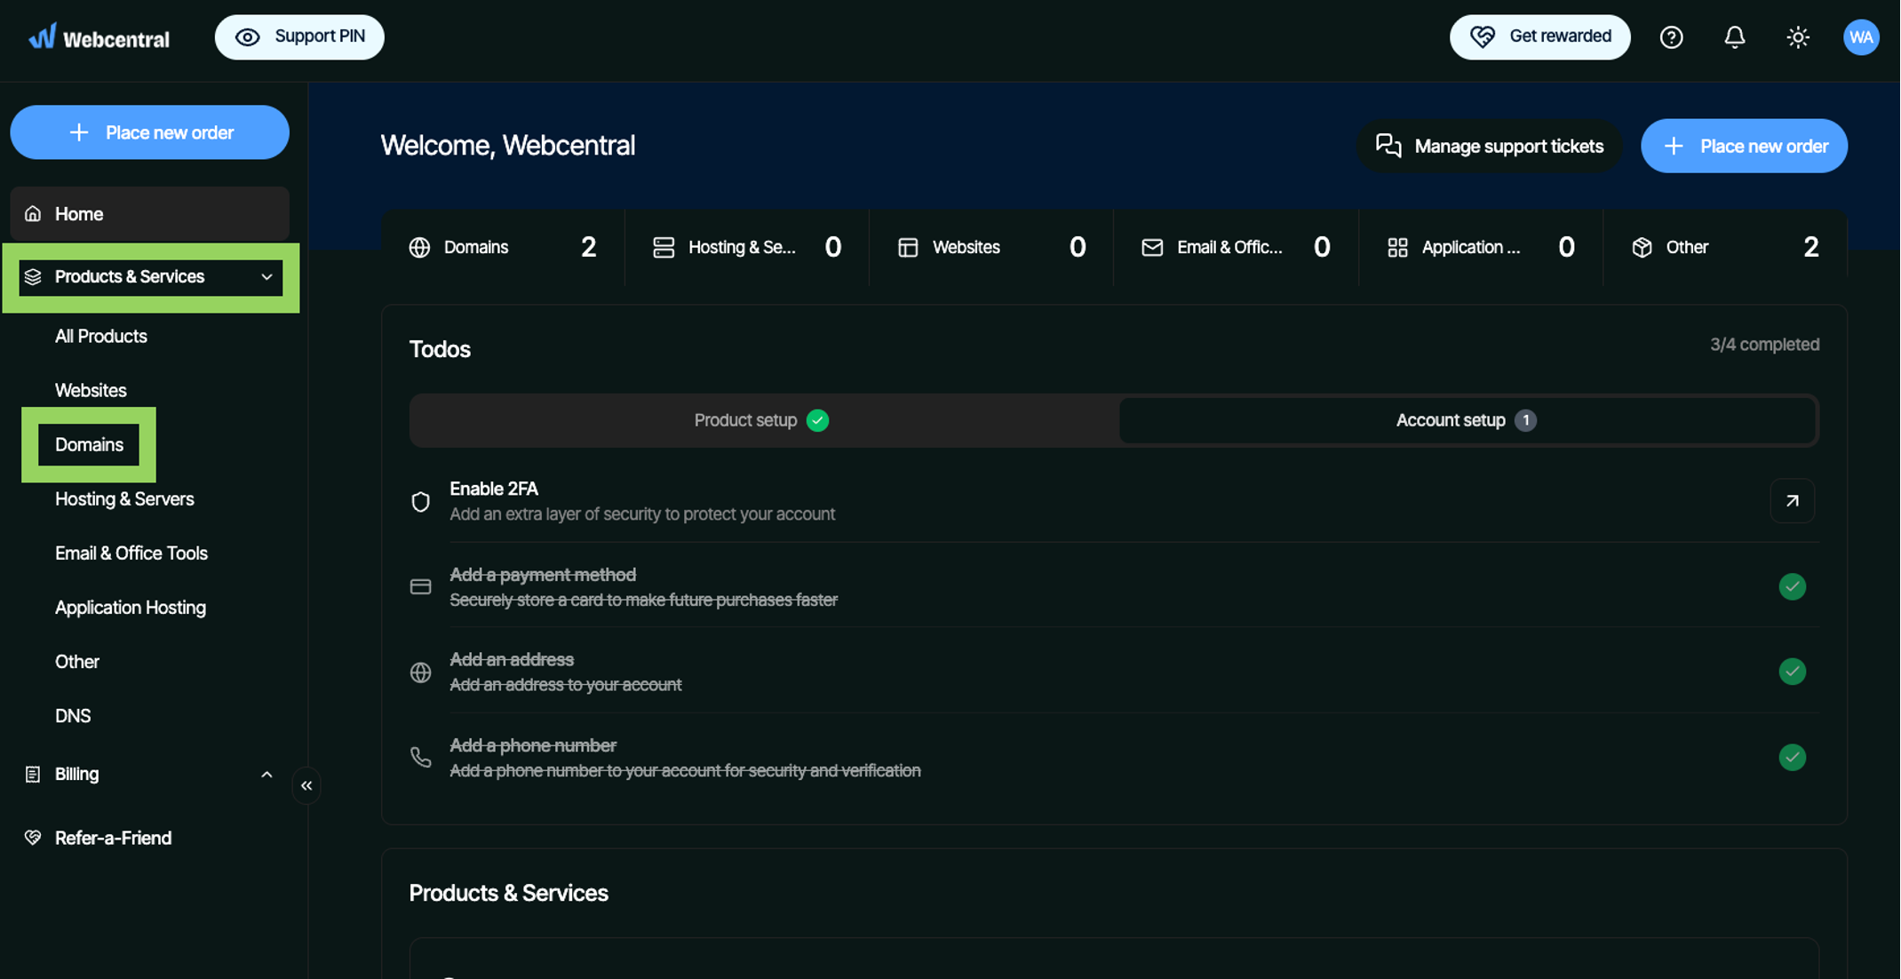Click the Webcentral logo

pyautogui.click(x=99, y=37)
